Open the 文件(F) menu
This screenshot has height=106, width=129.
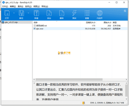(5, 6)
